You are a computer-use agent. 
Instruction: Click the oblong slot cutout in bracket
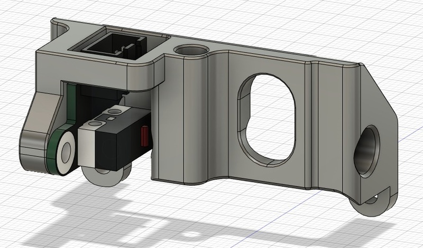[266, 119]
